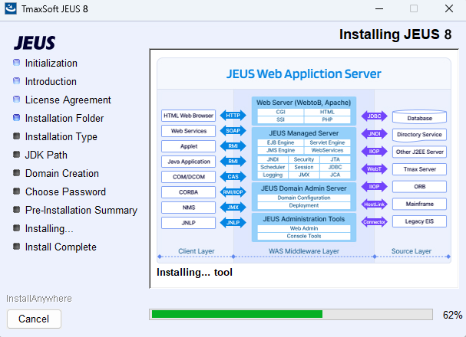Click the JDK Path step bullet icon
The image size is (466, 337).
(x=16, y=155)
